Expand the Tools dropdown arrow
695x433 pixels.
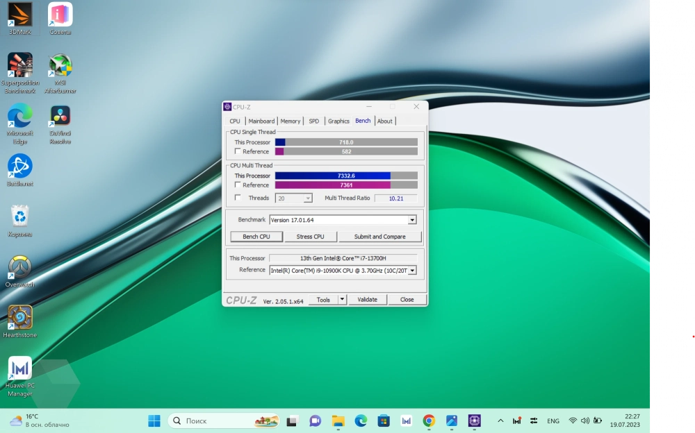point(342,300)
